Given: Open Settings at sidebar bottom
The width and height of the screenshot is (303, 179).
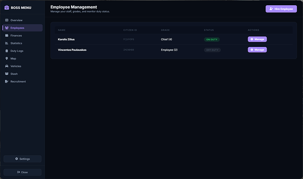Looking at the screenshot, I should [22, 159].
